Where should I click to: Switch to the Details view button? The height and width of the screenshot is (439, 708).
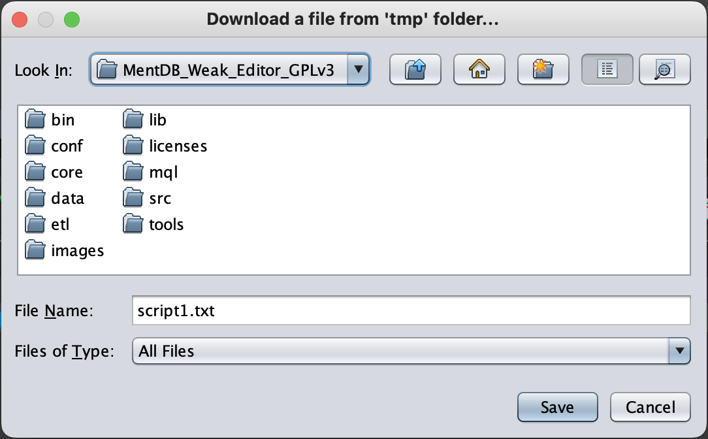[664, 69]
